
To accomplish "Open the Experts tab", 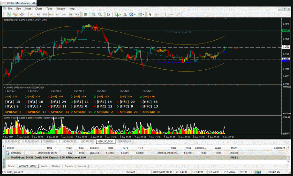I will (69, 166).
